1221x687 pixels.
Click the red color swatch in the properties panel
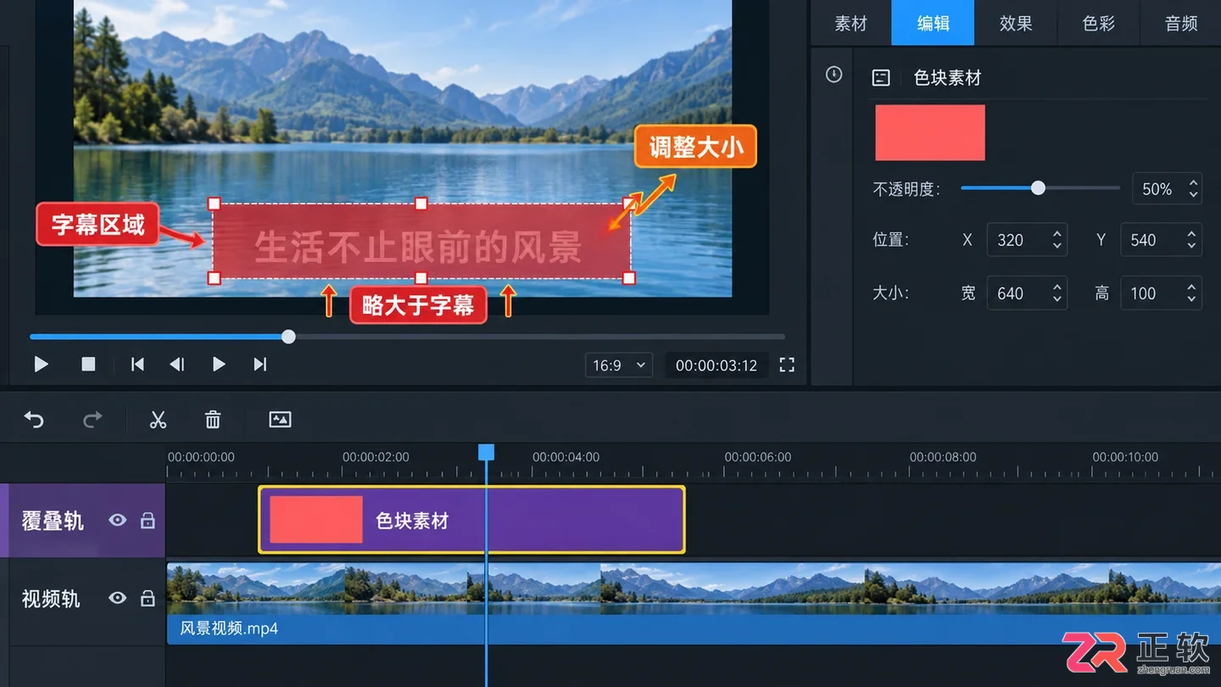[x=930, y=132]
